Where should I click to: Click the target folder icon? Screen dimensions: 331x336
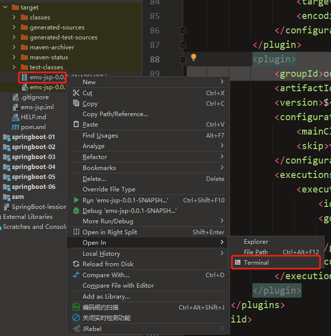[15, 7]
